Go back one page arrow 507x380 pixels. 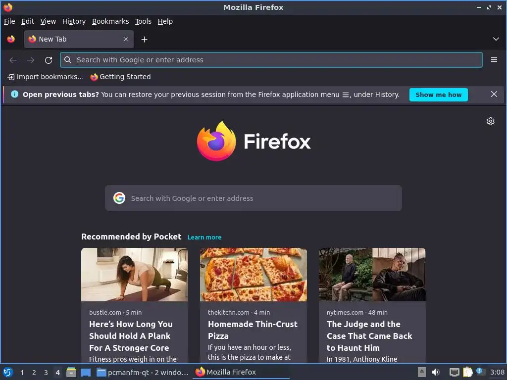click(x=13, y=60)
